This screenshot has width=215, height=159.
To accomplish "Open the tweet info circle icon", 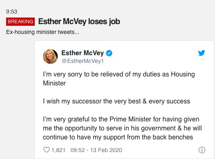I will 202,150.
